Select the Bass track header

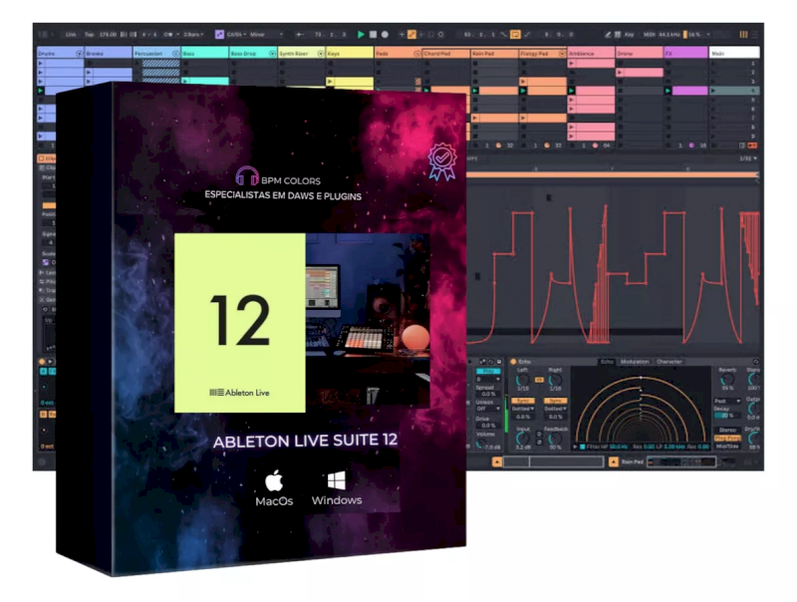coord(205,53)
